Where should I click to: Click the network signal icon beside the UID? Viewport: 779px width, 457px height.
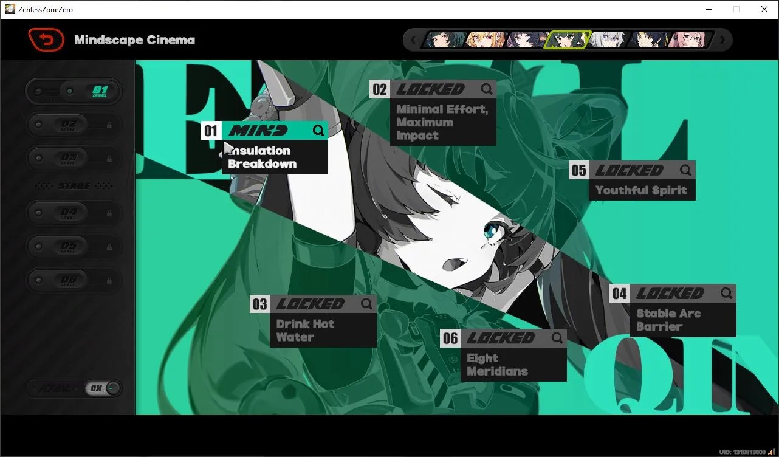[772, 452]
